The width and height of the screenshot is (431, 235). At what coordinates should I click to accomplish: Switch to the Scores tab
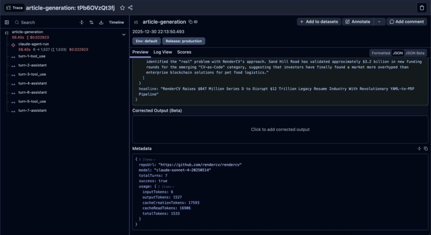[184, 52]
